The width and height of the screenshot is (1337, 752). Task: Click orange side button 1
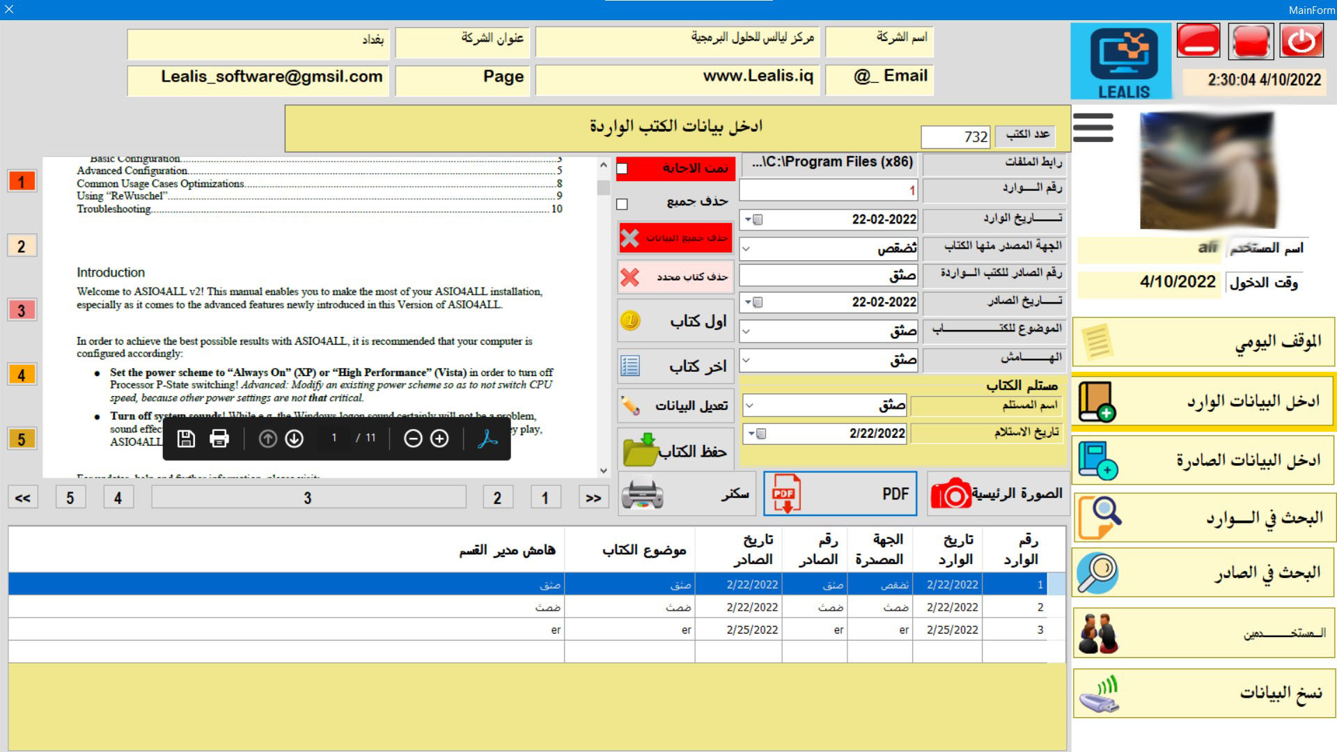22,182
